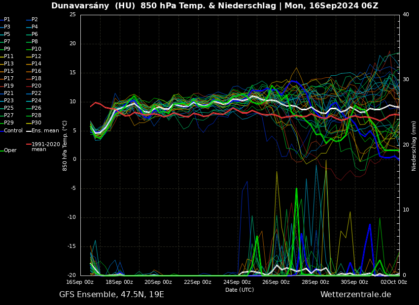This screenshot has width=419, height=305.
Task: Open the Wetterzentrale.de link
Action: pyautogui.click(x=355, y=295)
